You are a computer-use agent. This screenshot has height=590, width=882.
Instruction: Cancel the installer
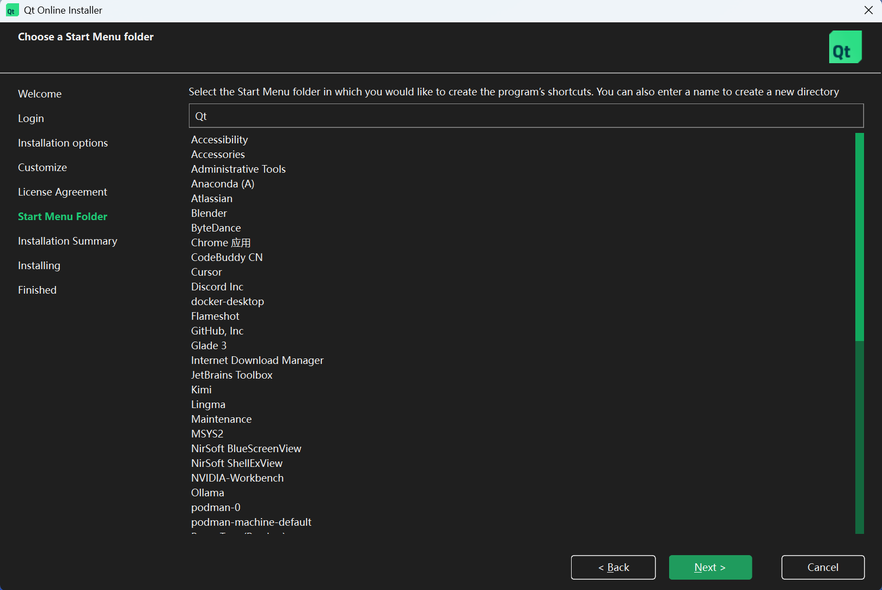coord(823,567)
